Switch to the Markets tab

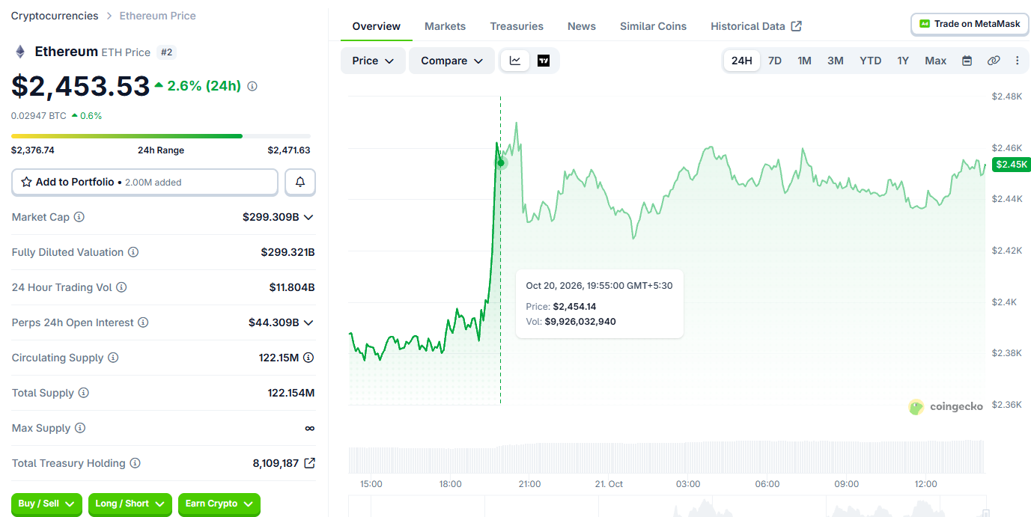445,26
